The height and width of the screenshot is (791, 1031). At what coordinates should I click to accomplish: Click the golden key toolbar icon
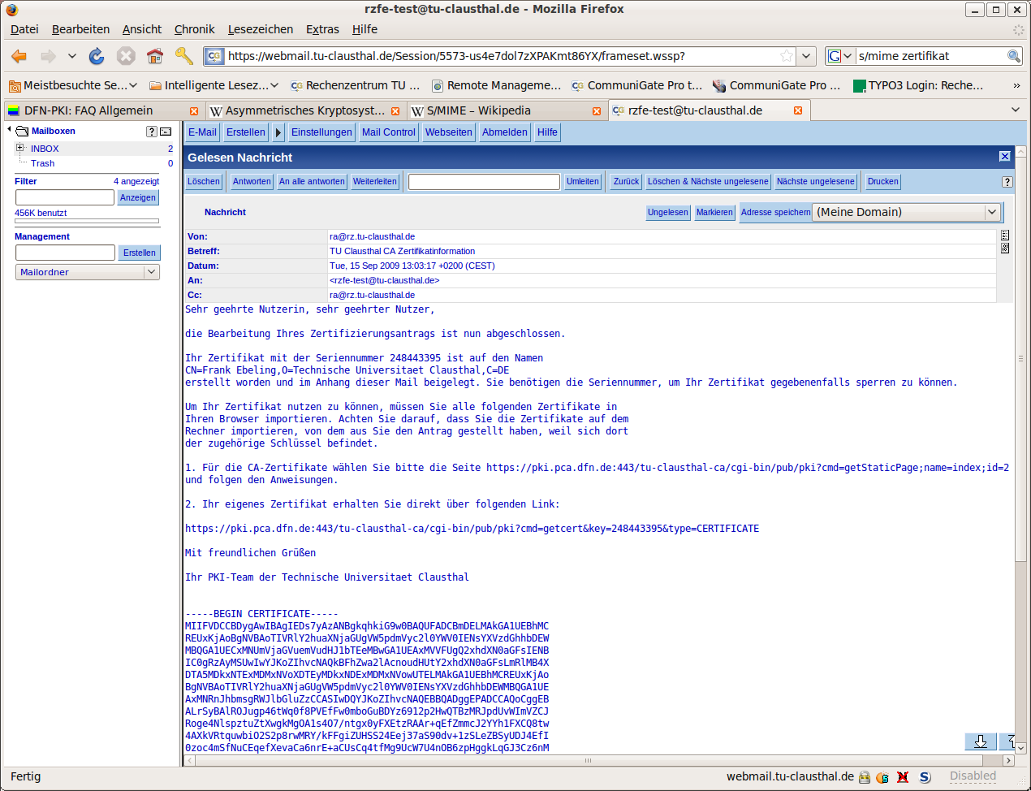(x=184, y=56)
